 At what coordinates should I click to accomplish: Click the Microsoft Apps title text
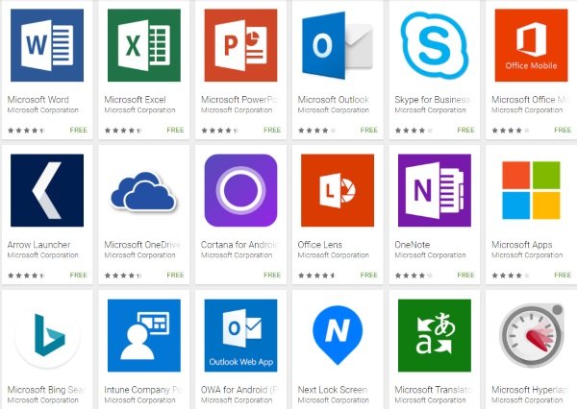[522, 245]
